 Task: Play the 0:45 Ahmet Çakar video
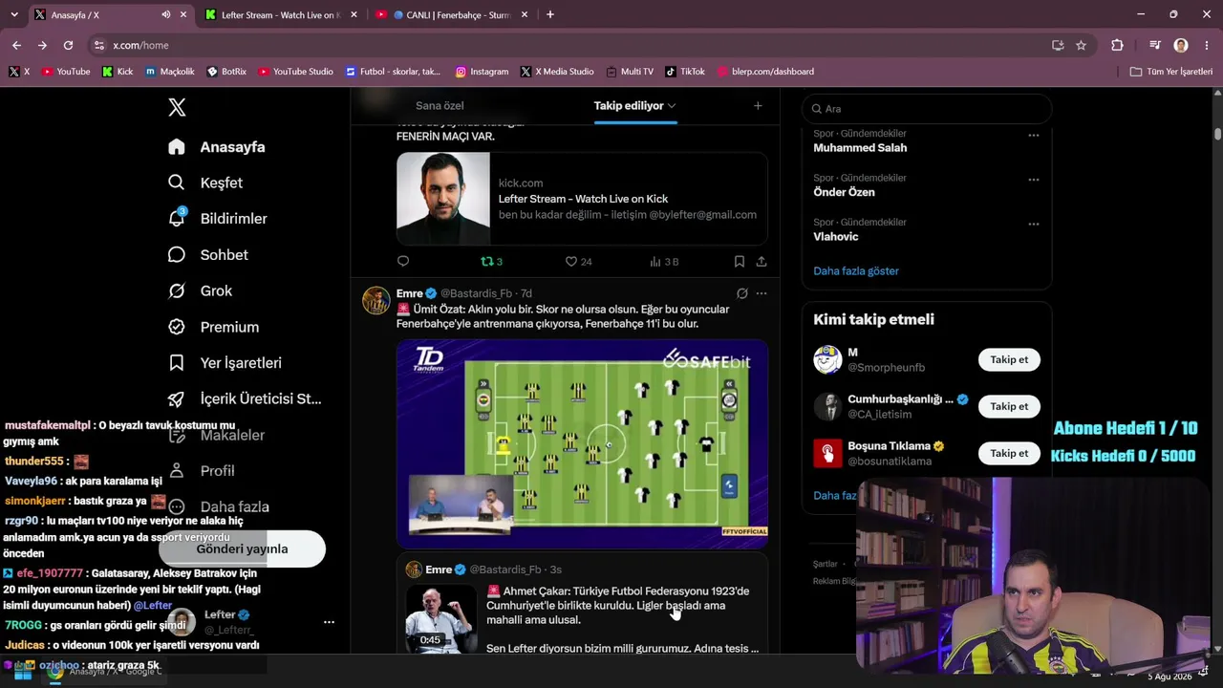pos(441,619)
